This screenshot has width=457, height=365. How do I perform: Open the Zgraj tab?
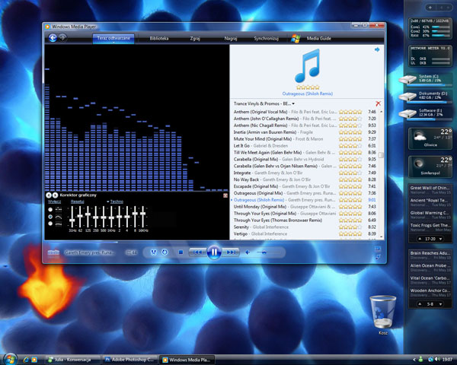pyautogui.click(x=195, y=39)
